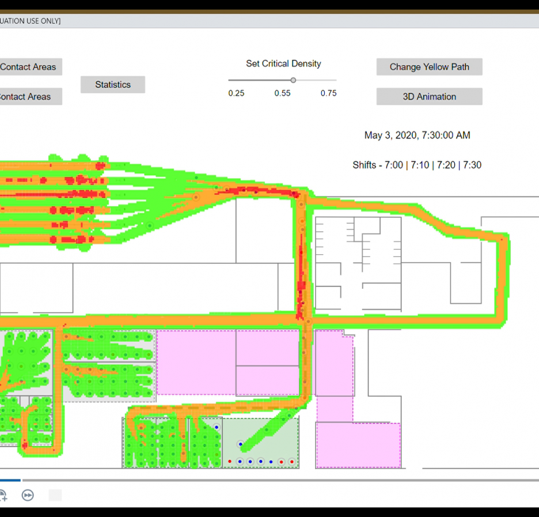539x517 pixels.
Task: Set critical density at 0.25 track end
Action: coord(229,80)
